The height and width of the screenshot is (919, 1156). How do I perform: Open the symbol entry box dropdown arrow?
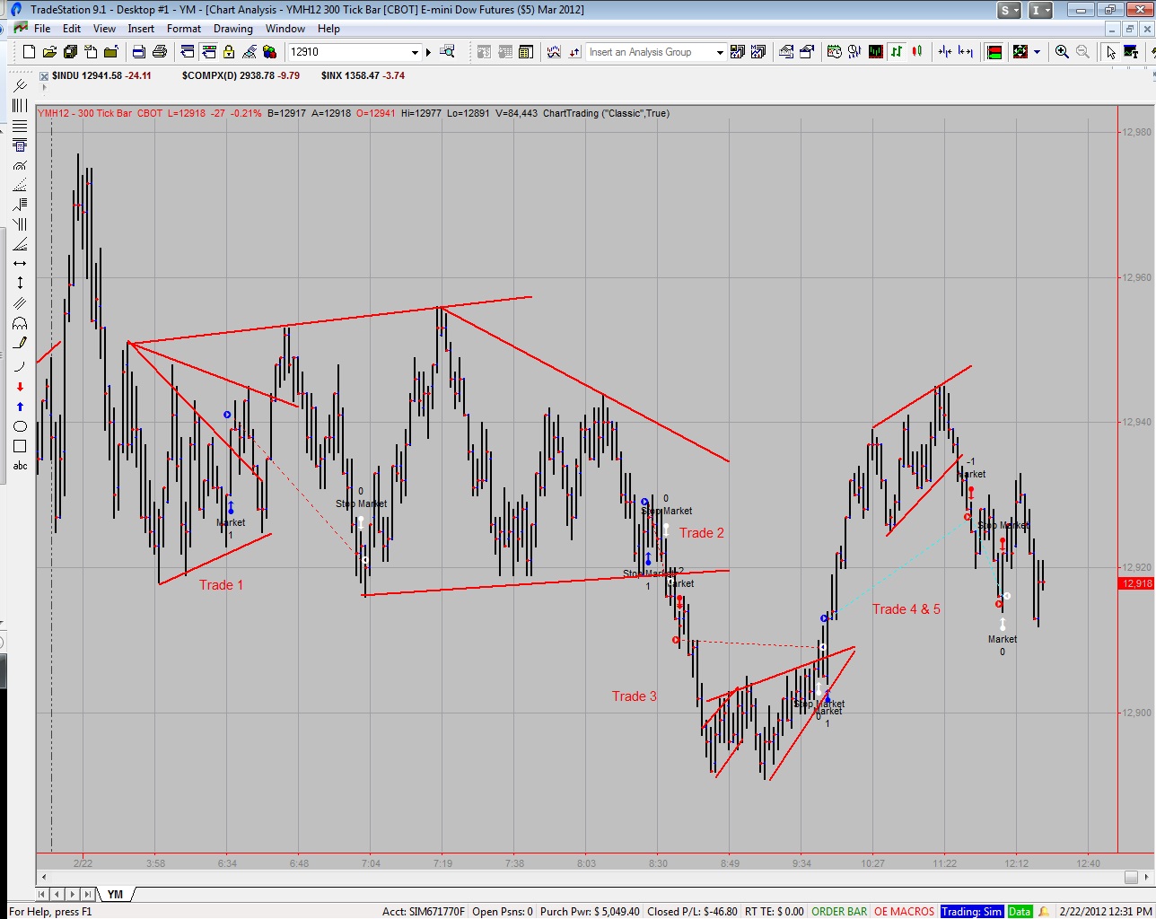click(x=415, y=52)
